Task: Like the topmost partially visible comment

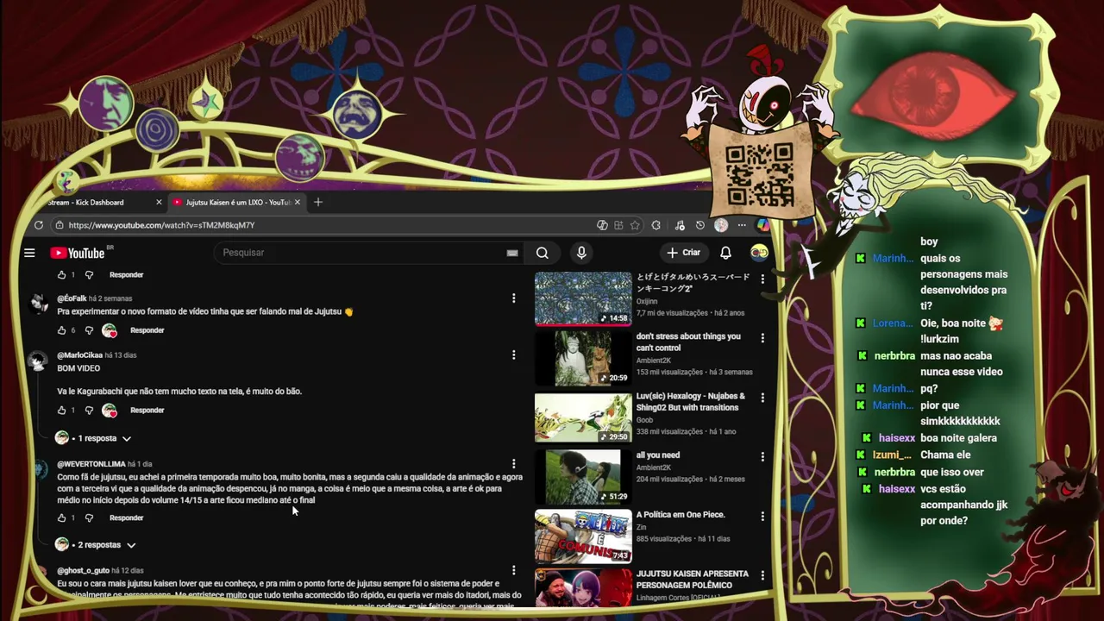Action: pos(61,275)
